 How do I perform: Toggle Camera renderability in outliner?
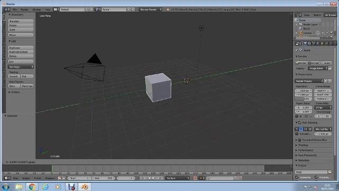pos(332,33)
